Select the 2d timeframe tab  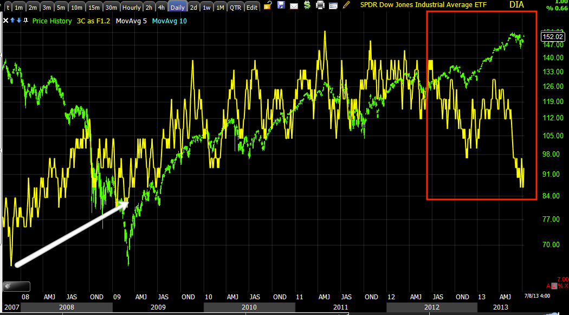194,7
